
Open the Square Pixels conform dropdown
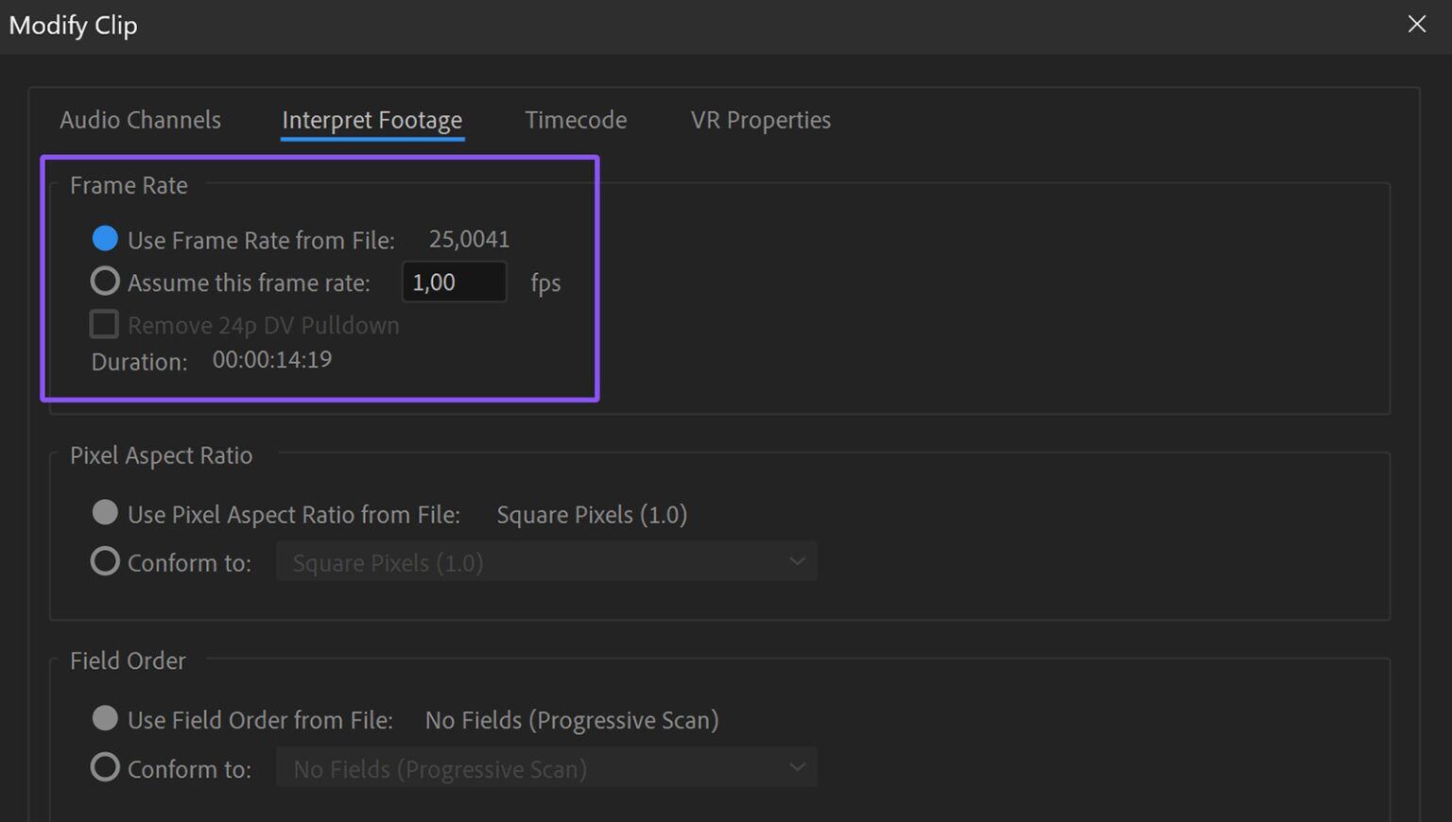(546, 561)
